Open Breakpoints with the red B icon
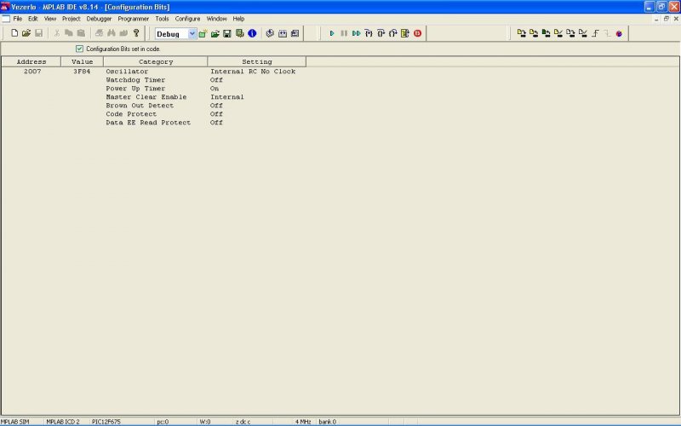Screen dimensions: 681x426 pyautogui.click(x=417, y=33)
